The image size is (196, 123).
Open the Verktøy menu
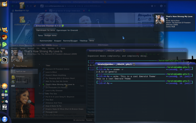(x=51, y=48)
